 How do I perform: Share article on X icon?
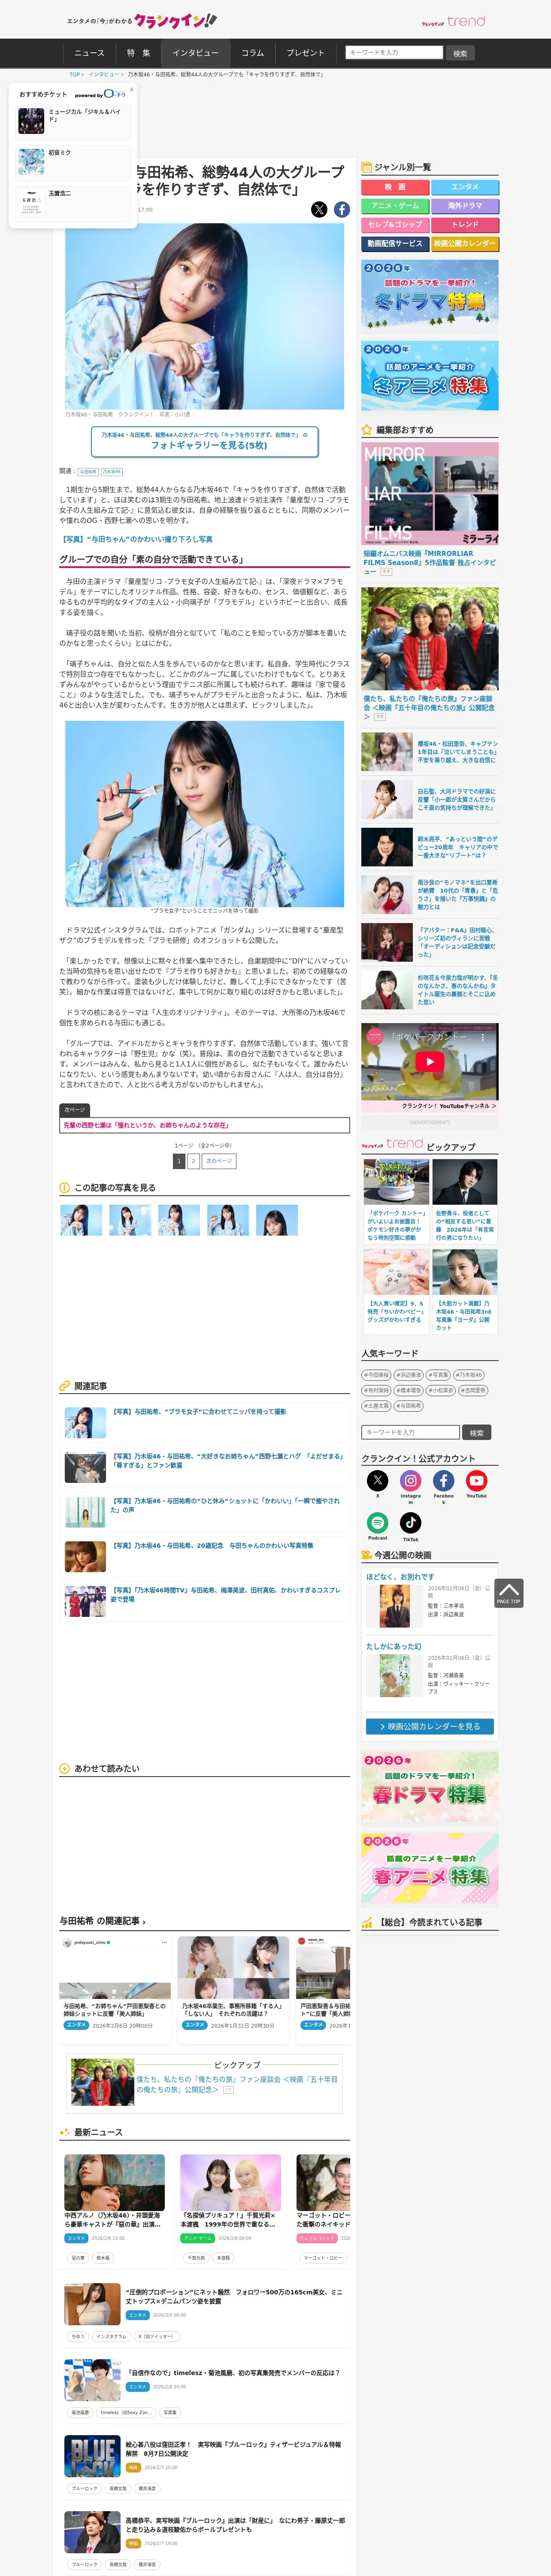tap(319, 209)
